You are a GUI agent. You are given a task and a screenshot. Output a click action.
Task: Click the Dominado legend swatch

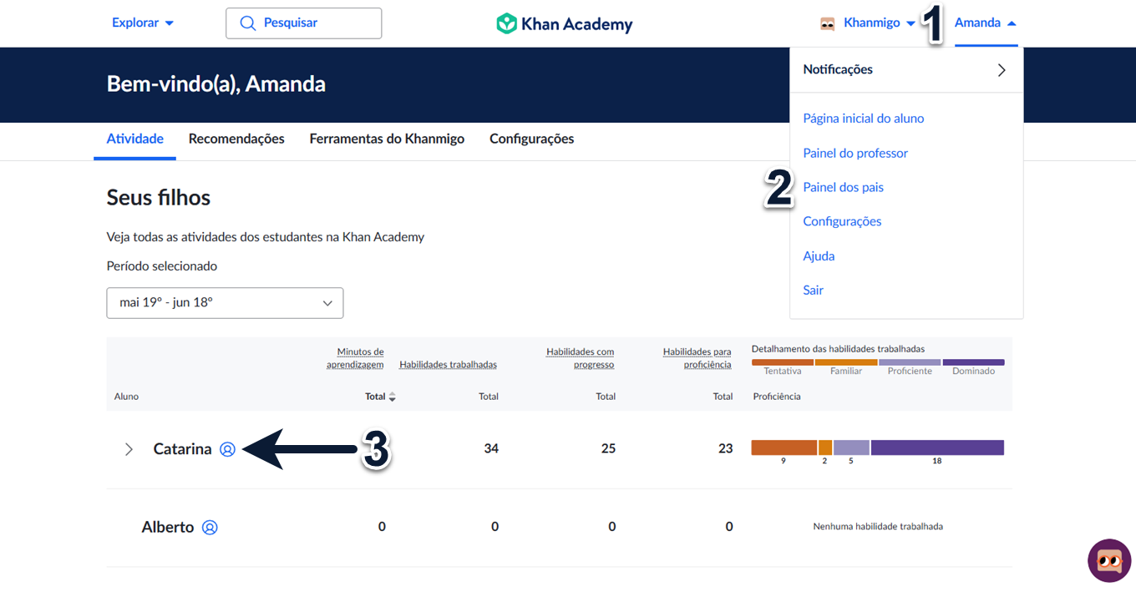point(974,362)
